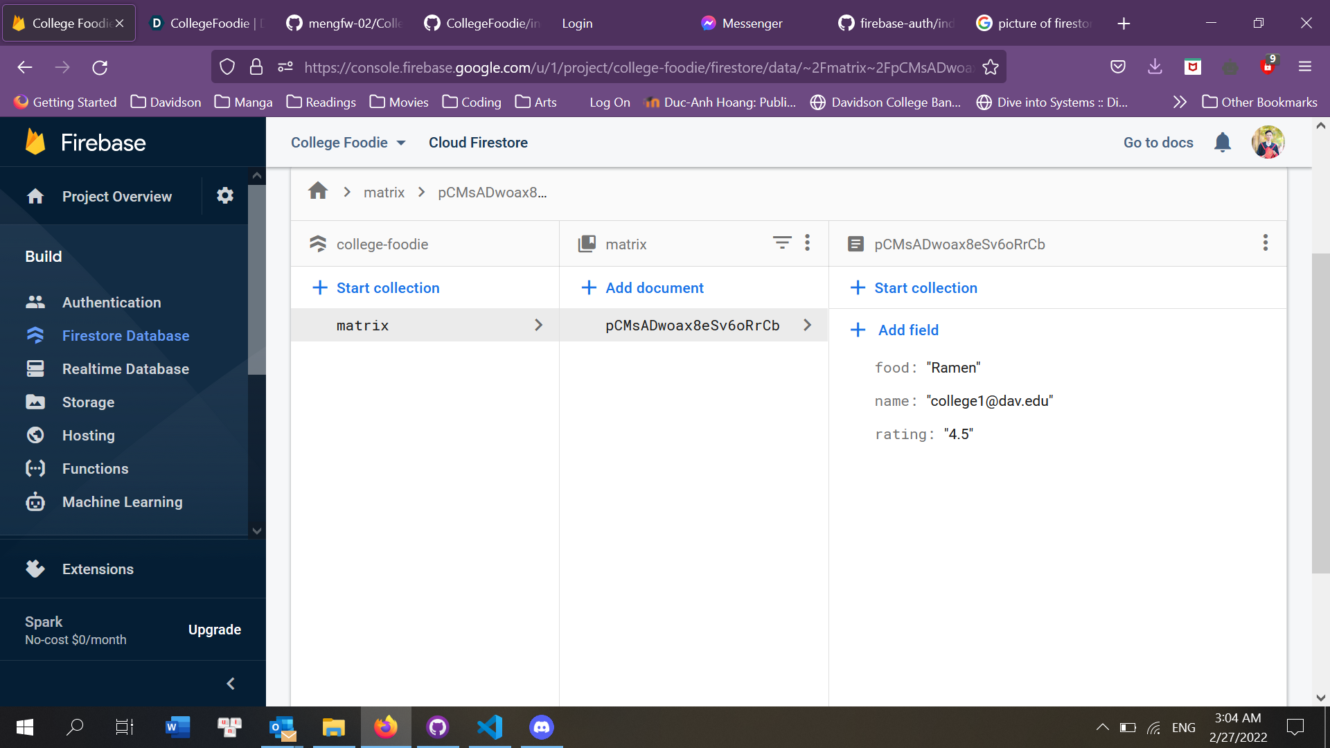Expand the matrix collection row
The width and height of the screenshot is (1330, 748).
tap(538, 326)
